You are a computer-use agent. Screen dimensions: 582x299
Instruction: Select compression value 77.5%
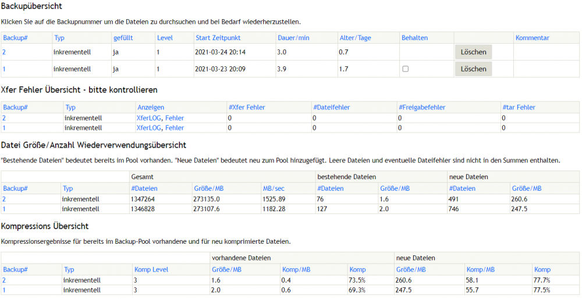coord(541,290)
